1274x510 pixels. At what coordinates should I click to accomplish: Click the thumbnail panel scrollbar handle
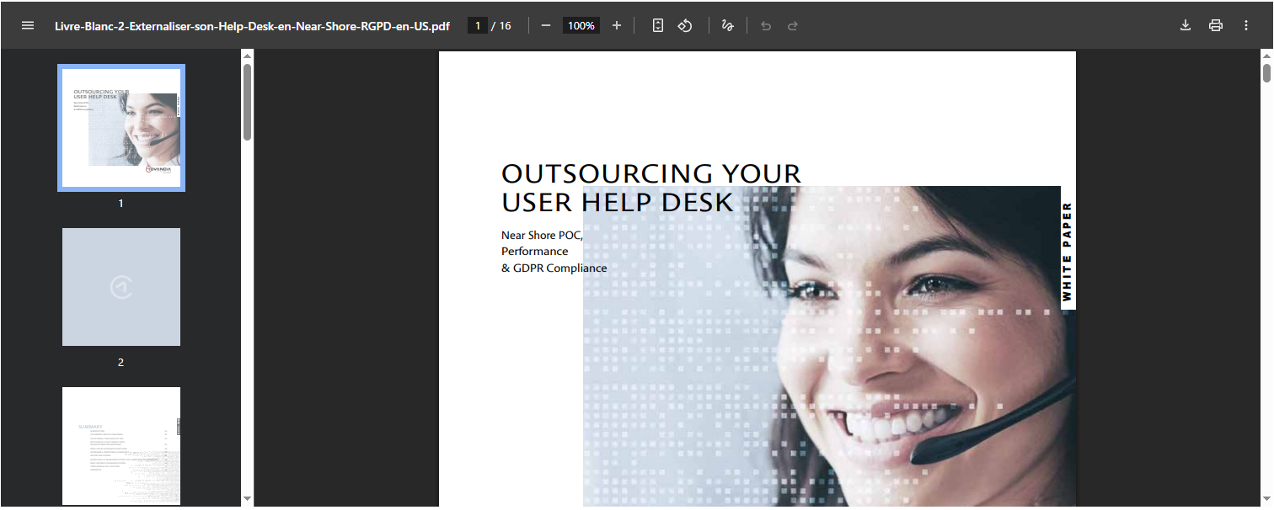[x=247, y=102]
